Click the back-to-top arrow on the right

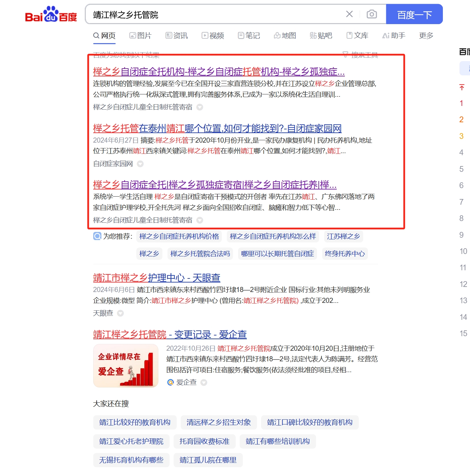(461, 87)
